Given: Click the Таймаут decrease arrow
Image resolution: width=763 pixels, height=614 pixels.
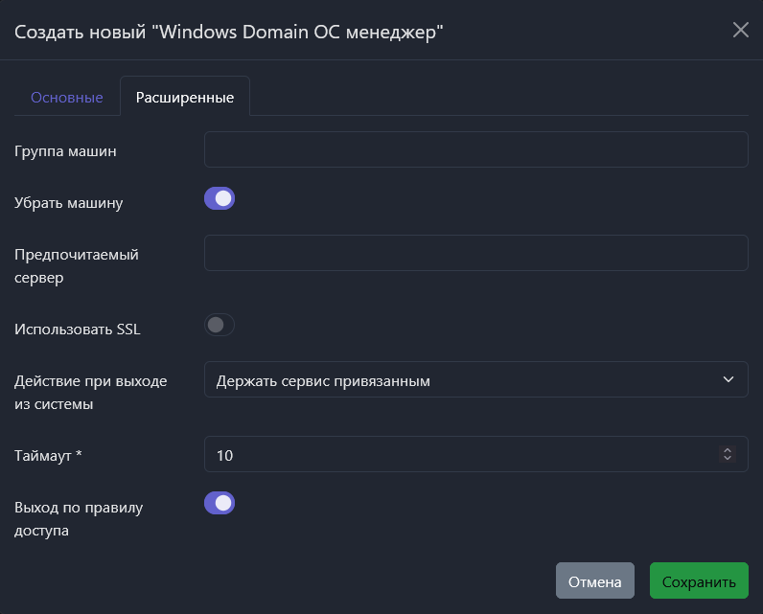Looking at the screenshot, I should (x=728, y=459).
